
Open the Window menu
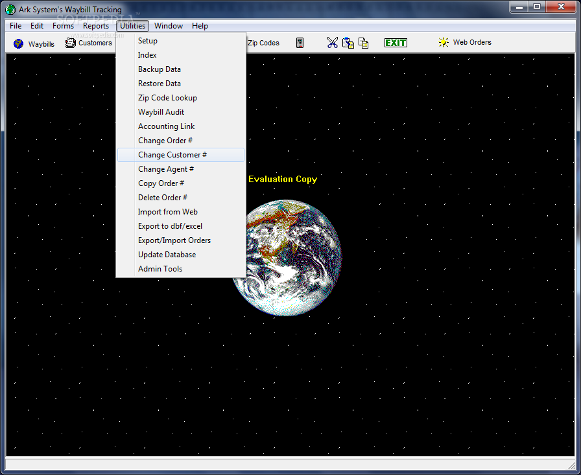click(x=169, y=26)
